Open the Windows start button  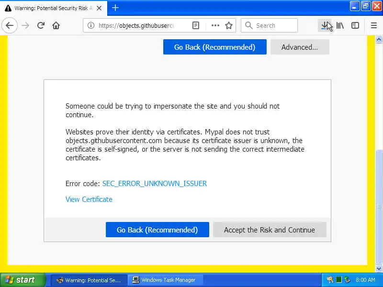click(x=23, y=280)
